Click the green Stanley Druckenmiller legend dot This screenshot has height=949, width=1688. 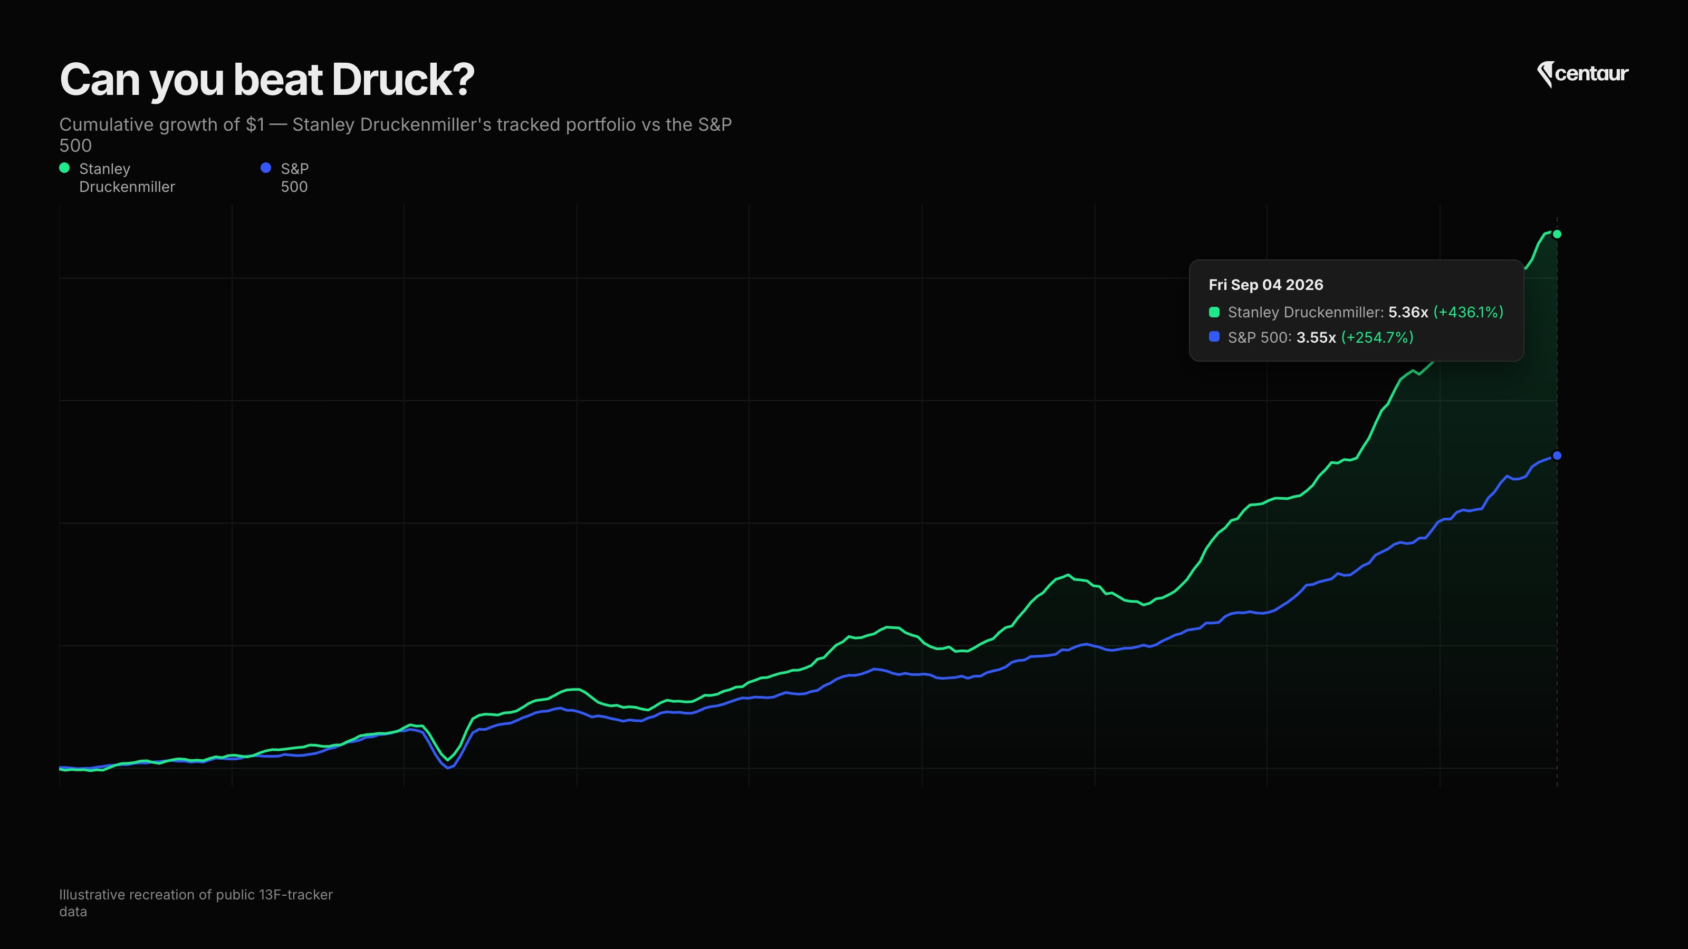click(64, 168)
